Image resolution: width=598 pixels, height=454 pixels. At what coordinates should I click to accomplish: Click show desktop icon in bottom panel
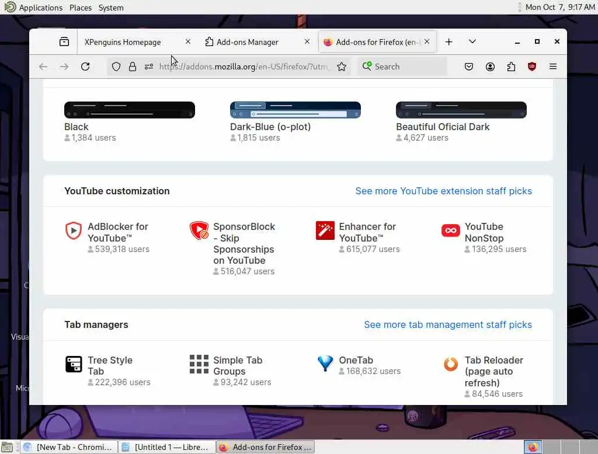coord(7,447)
